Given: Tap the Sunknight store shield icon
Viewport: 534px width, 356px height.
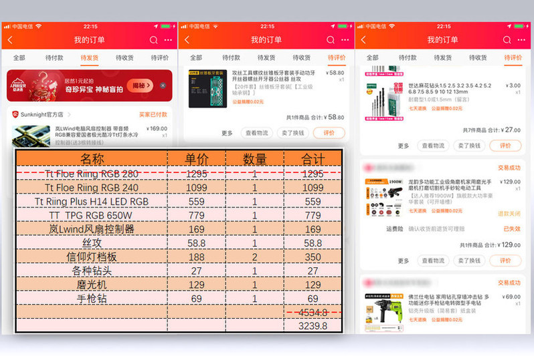Looking at the screenshot, I should click(15, 115).
